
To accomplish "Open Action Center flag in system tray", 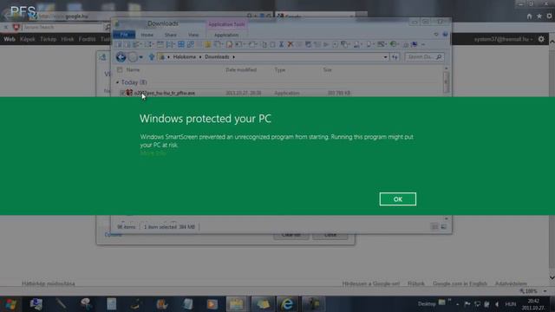I will (467, 304).
